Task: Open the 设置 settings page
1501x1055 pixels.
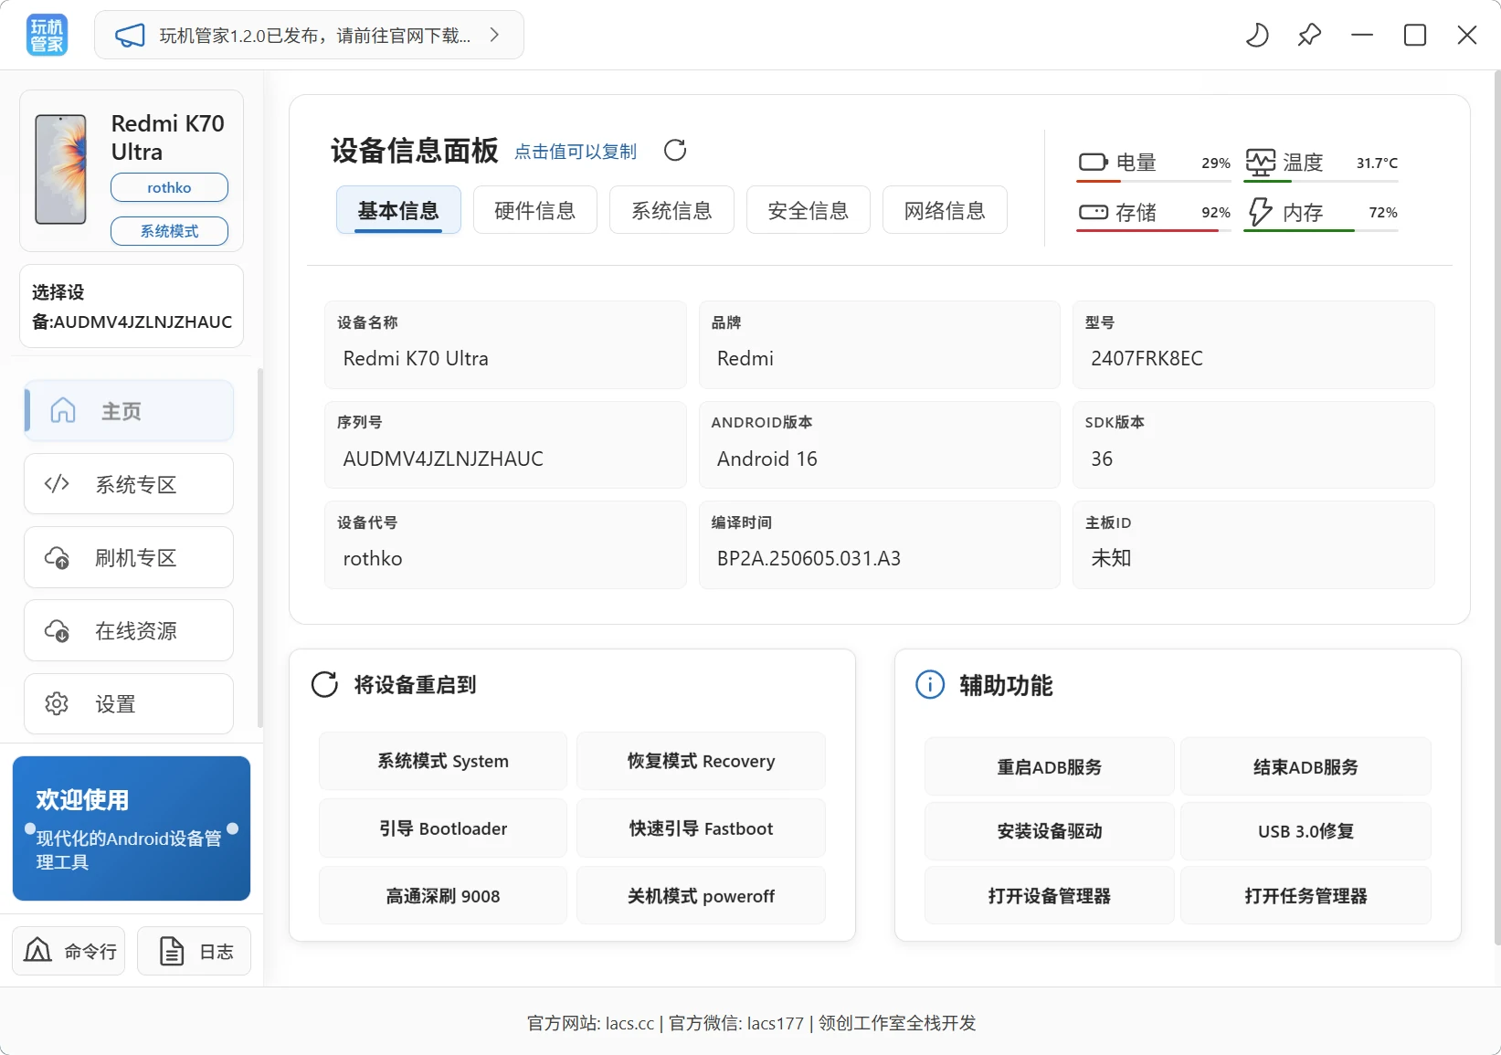Action: tap(128, 703)
